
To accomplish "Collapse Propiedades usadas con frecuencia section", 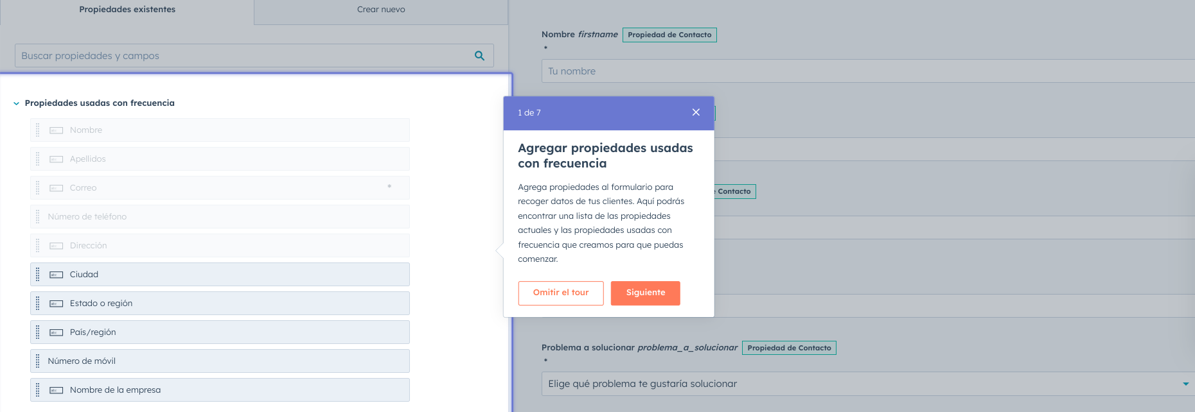I will tap(17, 103).
